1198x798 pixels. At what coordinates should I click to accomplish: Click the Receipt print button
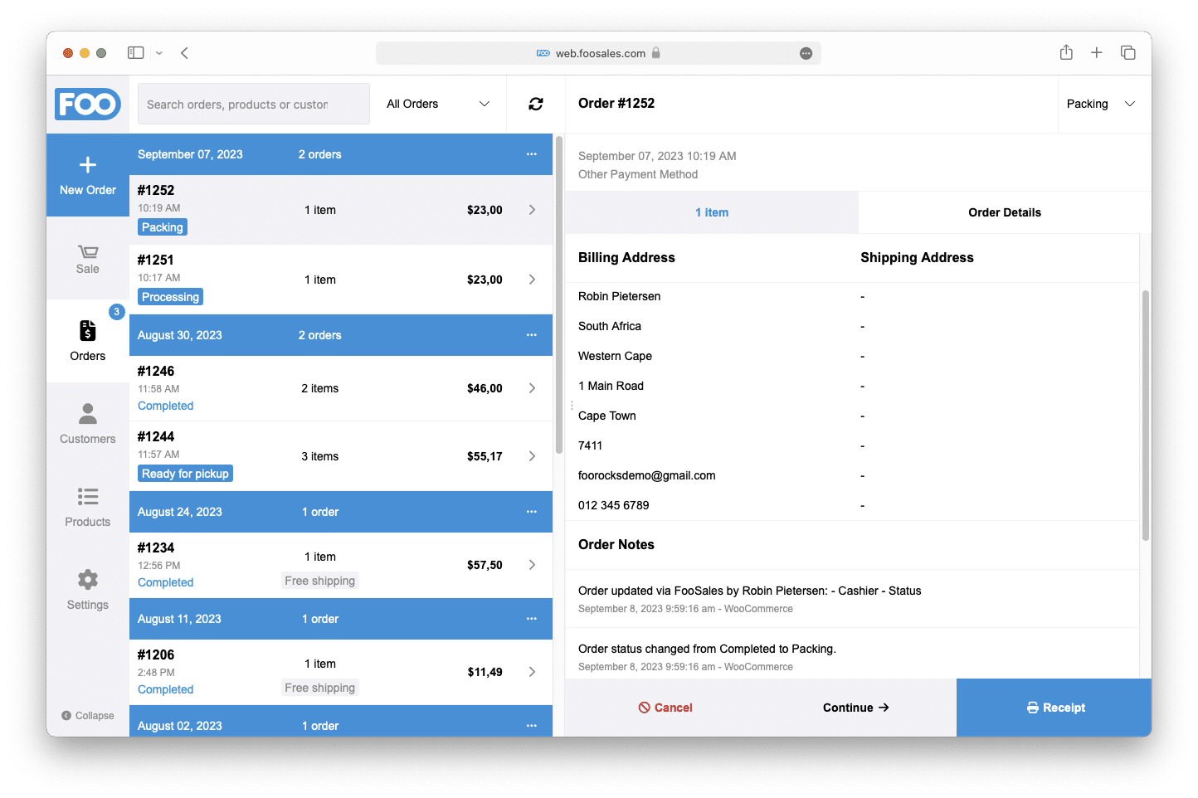1054,708
